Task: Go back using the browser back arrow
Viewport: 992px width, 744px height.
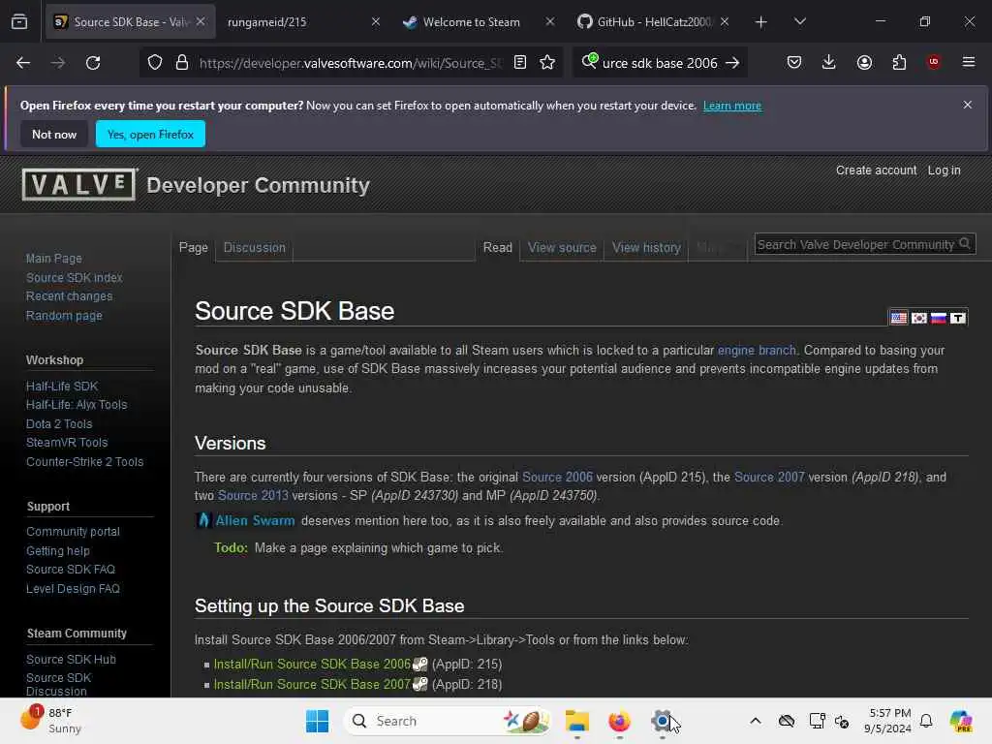Action: [23, 63]
